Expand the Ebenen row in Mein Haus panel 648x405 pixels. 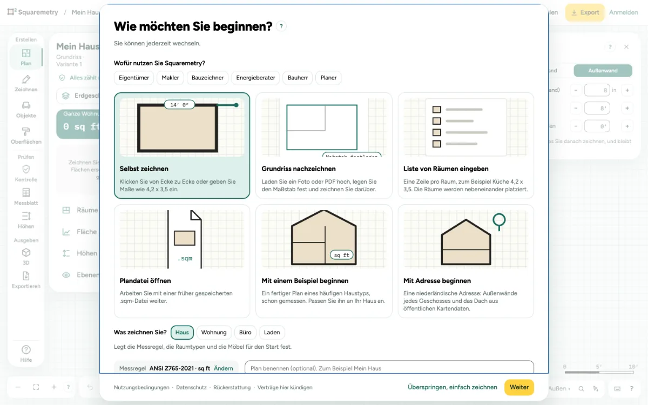coord(80,275)
